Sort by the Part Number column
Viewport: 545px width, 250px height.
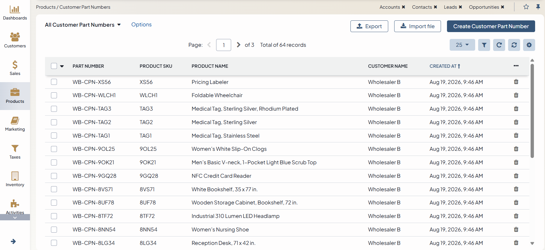point(88,66)
